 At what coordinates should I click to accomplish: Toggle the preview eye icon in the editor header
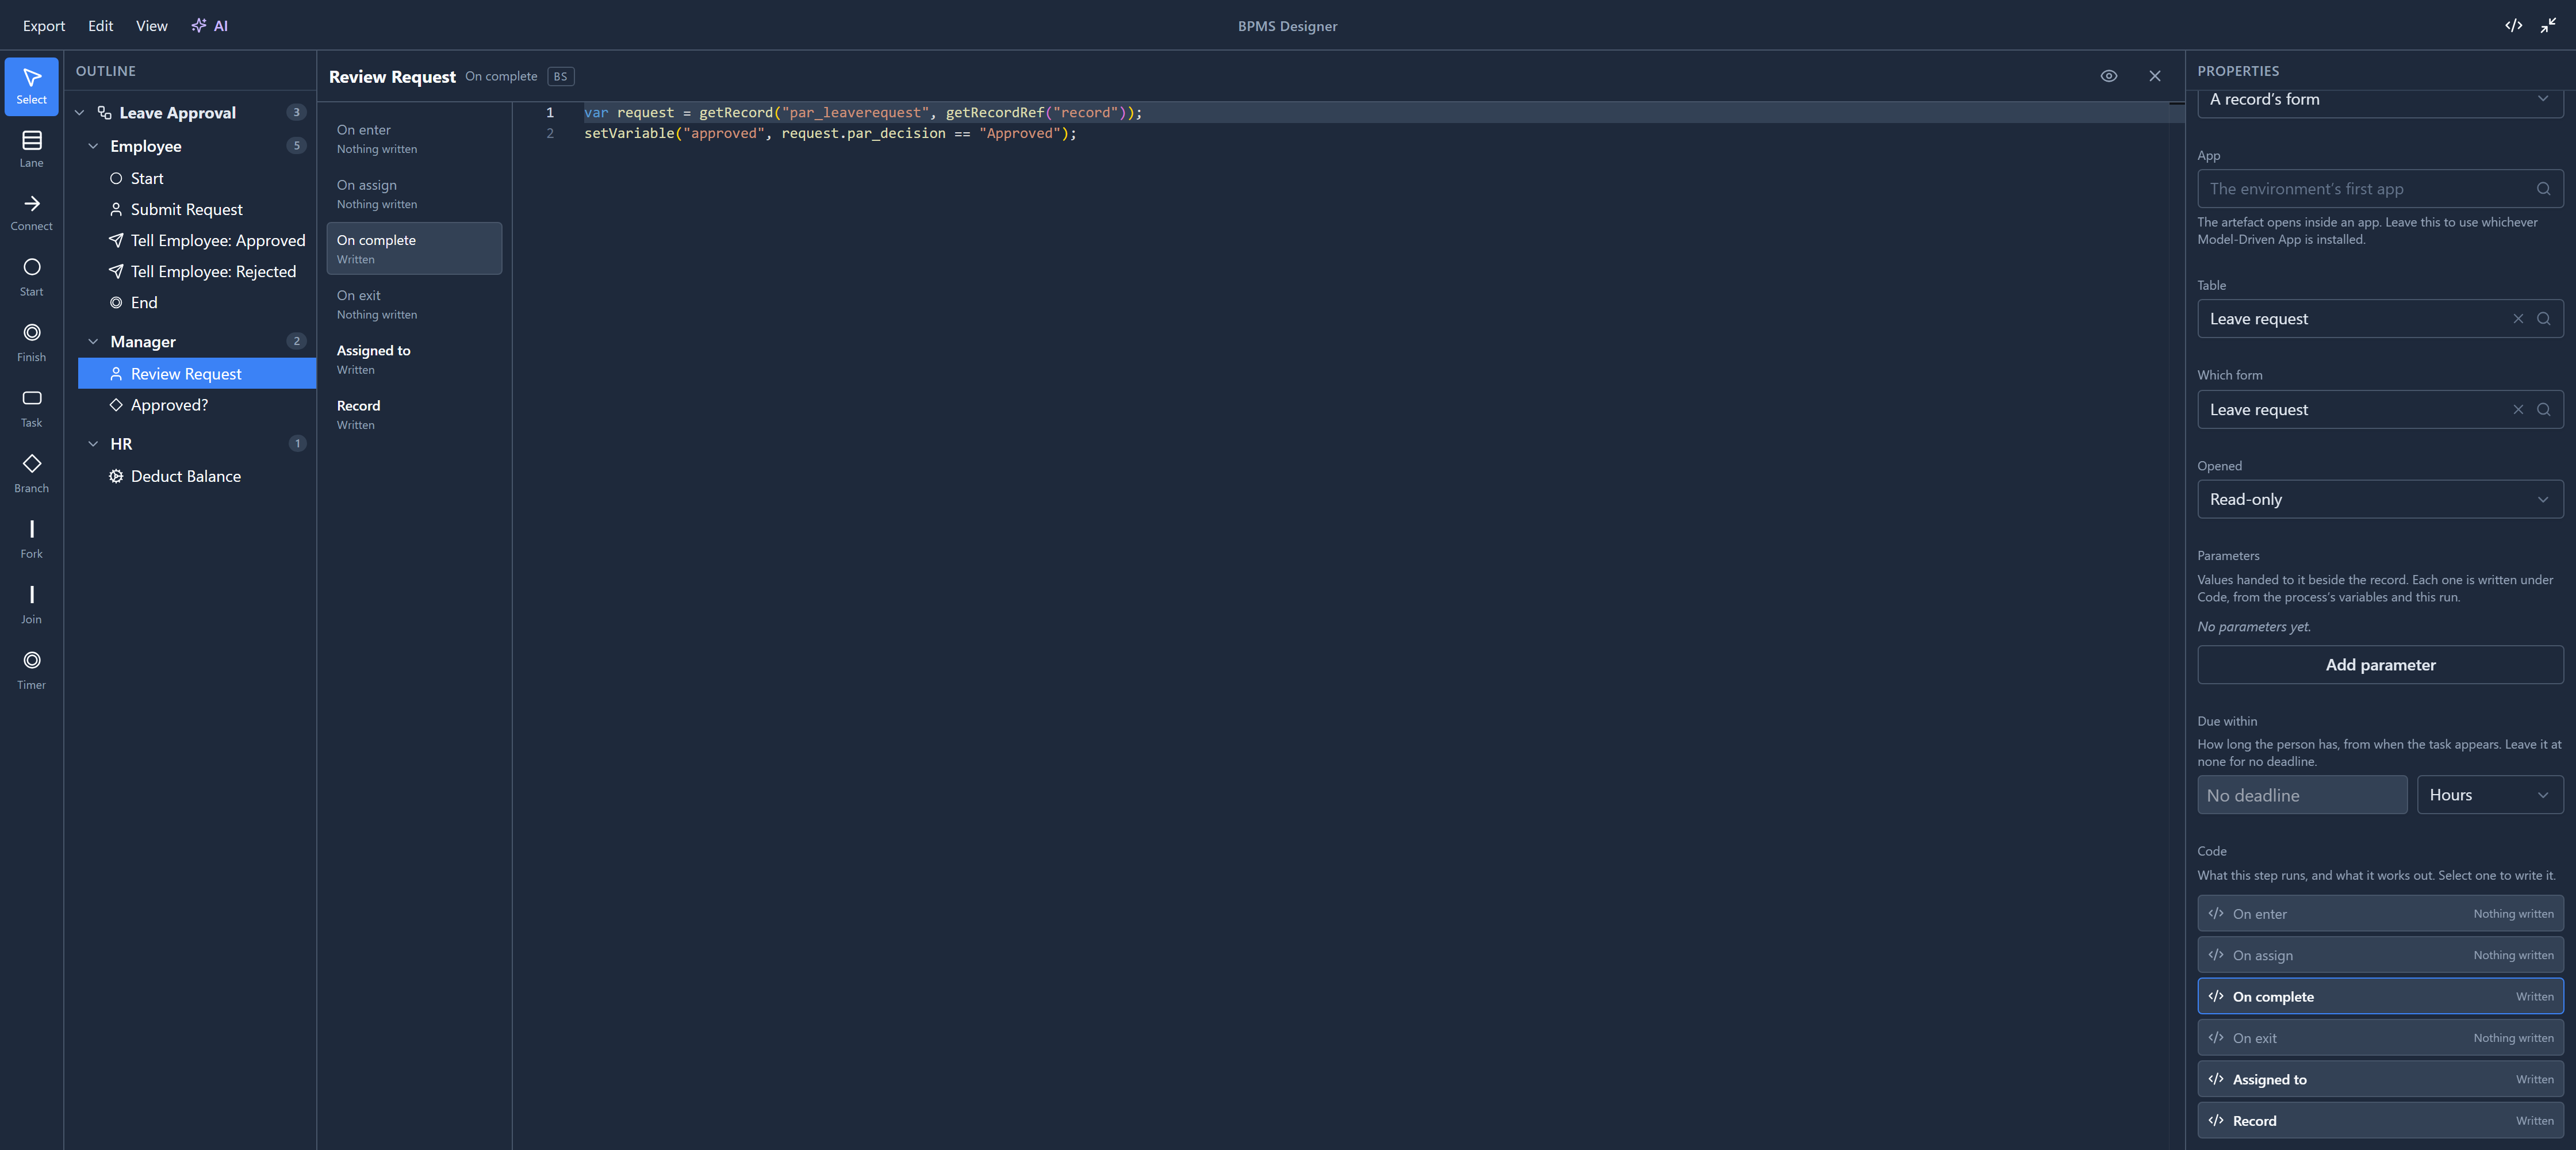(2108, 76)
